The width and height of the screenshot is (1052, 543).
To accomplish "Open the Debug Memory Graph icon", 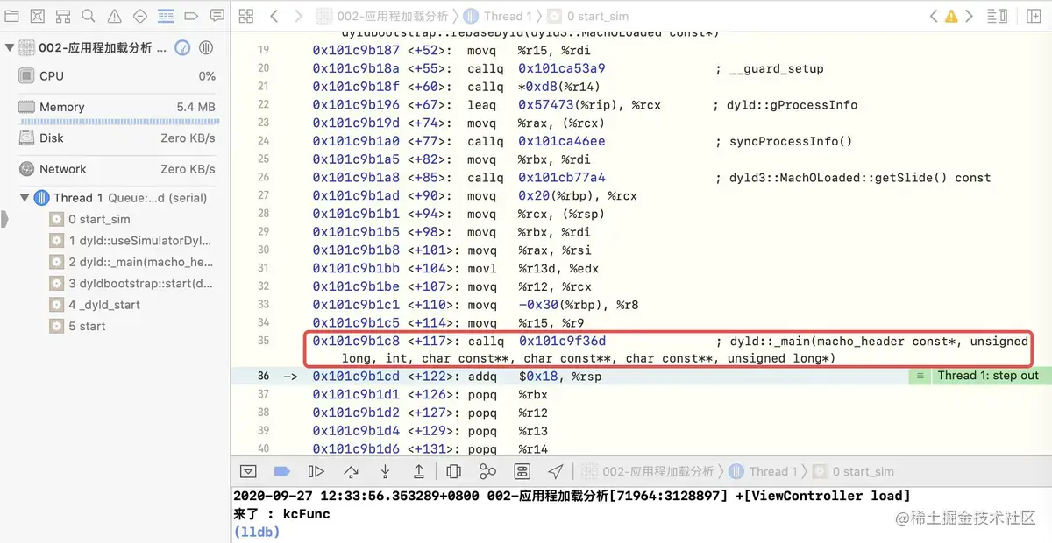I will pyautogui.click(x=487, y=471).
